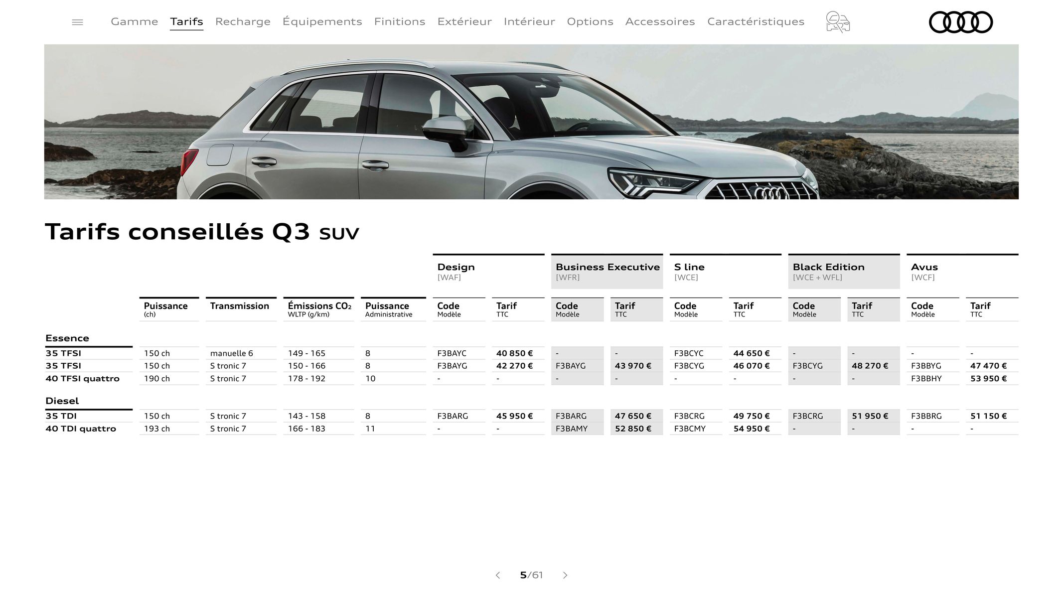This screenshot has width=1063, height=598.
Task: Click the 149 - 165 emissions value
Action: pyautogui.click(x=306, y=353)
